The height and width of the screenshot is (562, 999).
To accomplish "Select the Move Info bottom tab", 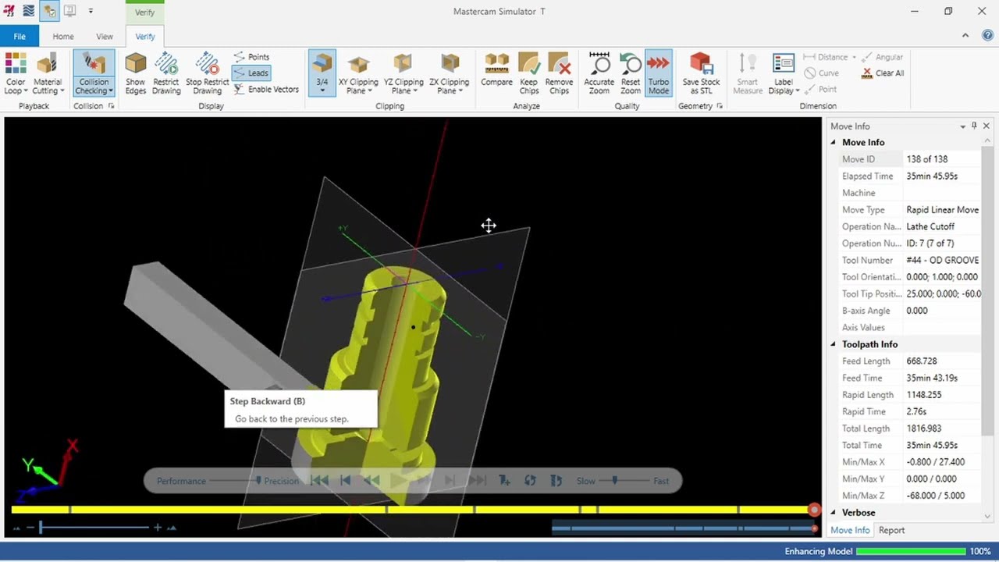I will [850, 530].
